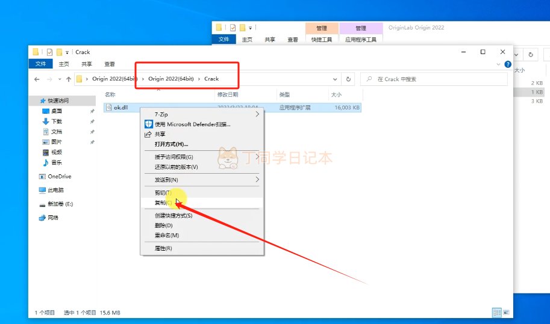Viewport: 550px width, 324px height.
Task: Open 桌面 in navigation pane
Action: tap(57, 111)
